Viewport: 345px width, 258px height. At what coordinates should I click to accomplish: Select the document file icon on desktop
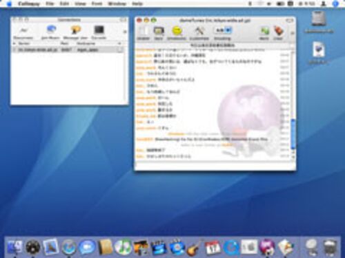point(319,50)
